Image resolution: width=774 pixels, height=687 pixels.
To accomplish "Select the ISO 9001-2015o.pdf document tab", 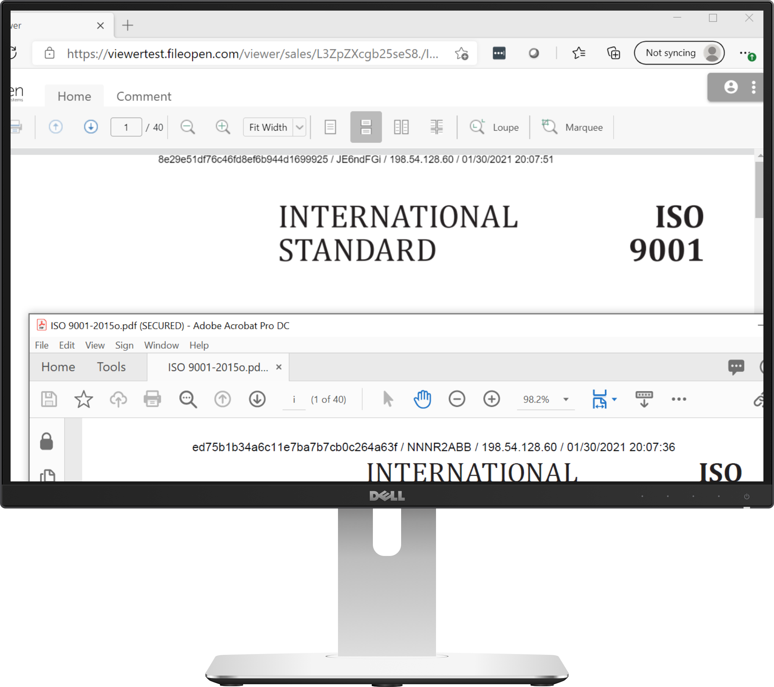I will click(218, 367).
